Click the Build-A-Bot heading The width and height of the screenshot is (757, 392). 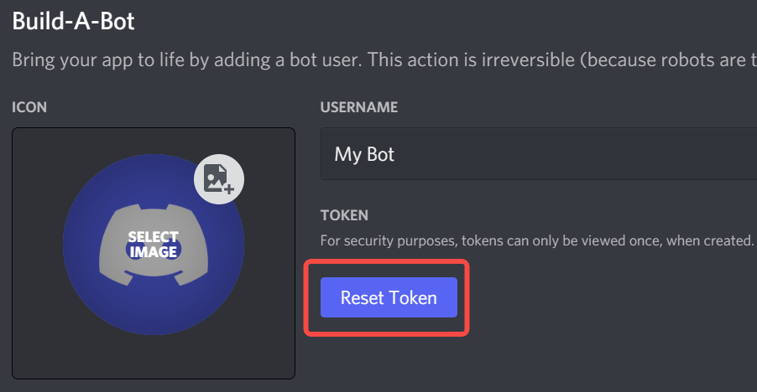(73, 21)
